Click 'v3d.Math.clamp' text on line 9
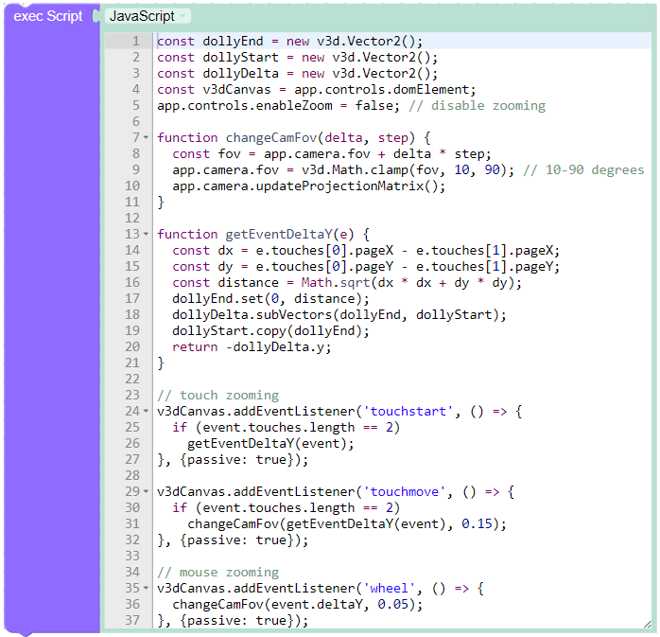 [355, 169]
